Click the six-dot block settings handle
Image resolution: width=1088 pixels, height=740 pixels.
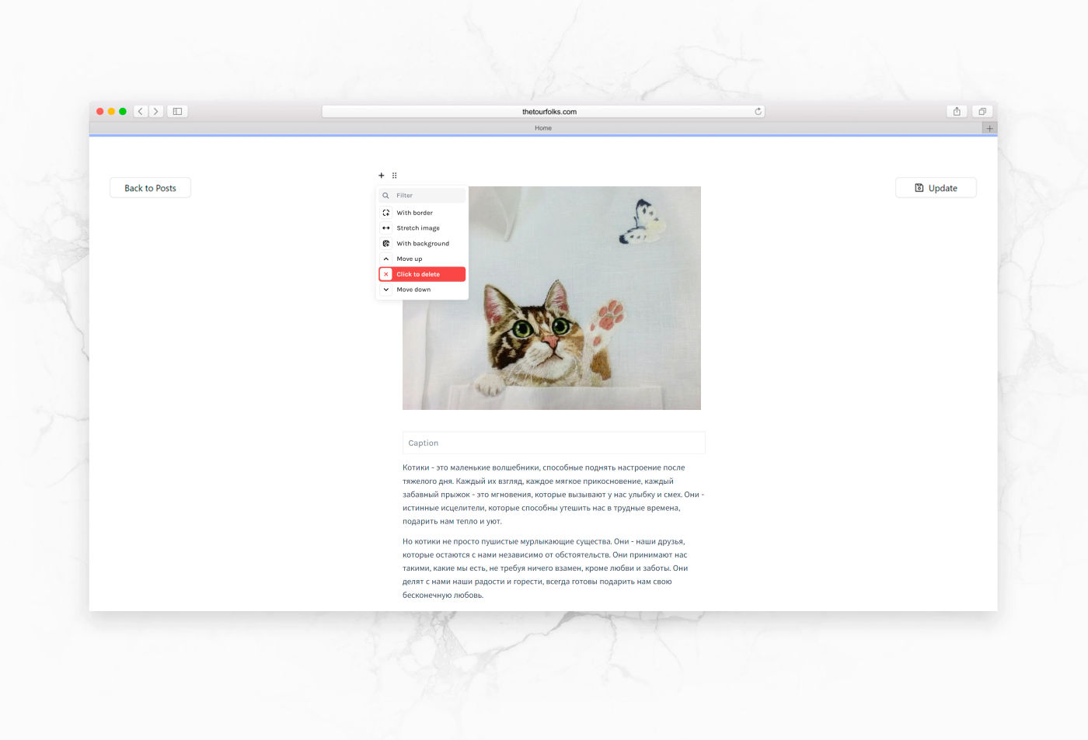point(394,175)
